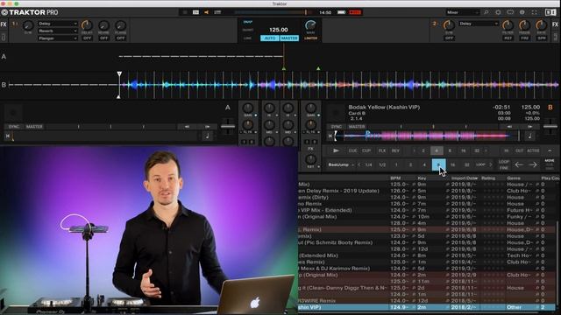
Task: Toggle the layout view icon at far right of header
Action: click(550, 12)
